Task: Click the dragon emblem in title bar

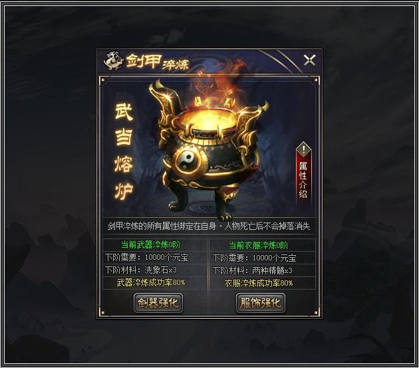Action: click(x=113, y=61)
